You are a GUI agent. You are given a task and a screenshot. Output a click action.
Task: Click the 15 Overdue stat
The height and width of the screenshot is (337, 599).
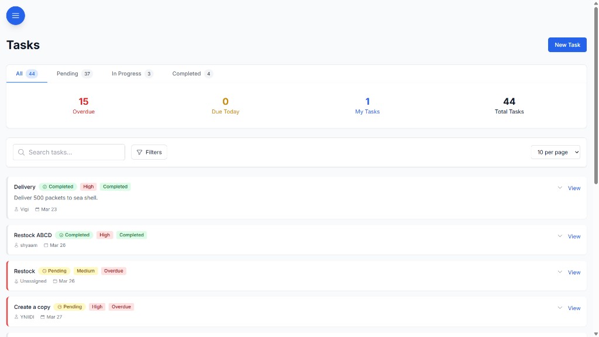[x=84, y=105]
